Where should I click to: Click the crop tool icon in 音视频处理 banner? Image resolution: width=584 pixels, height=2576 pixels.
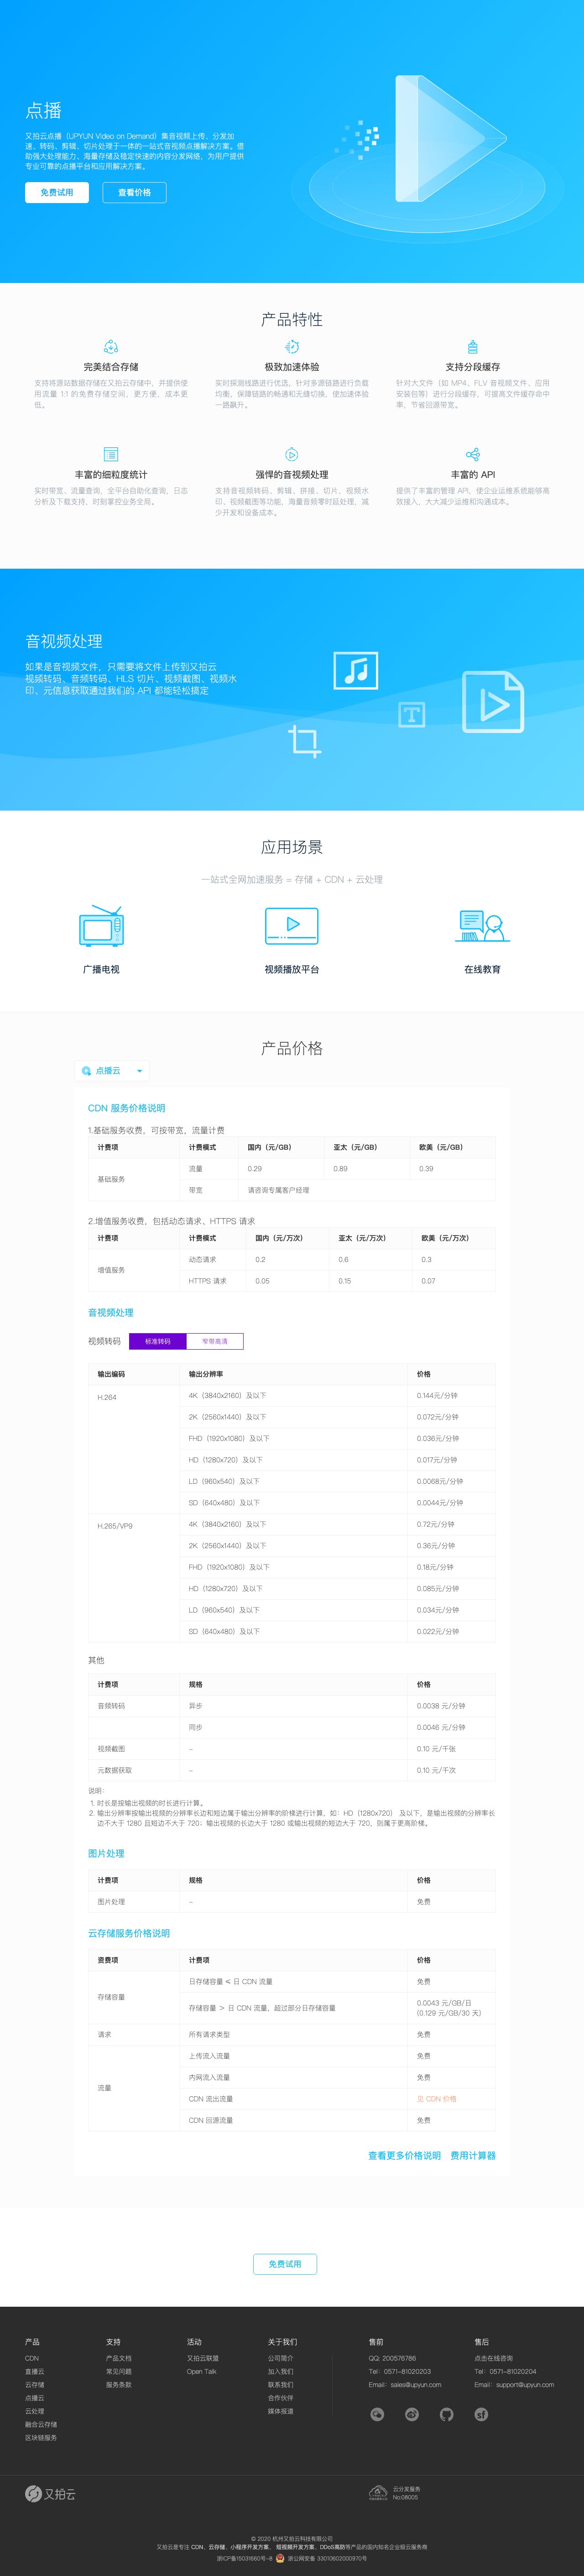pyautogui.click(x=304, y=741)
